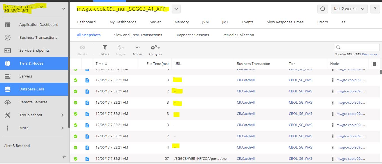Switch to the Slow and Error Transactions tab
Viewport: 382px width, 164px height.
click(x=138, y=35)
